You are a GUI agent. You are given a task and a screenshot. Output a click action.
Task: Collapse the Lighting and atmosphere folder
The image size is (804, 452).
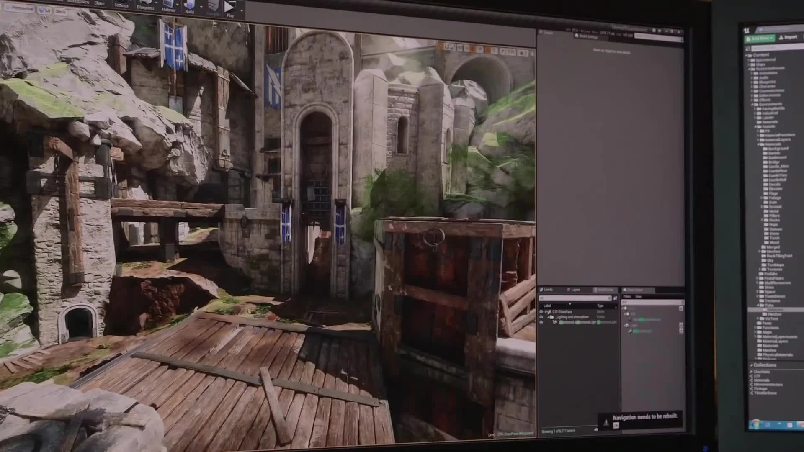click(549, 317)
